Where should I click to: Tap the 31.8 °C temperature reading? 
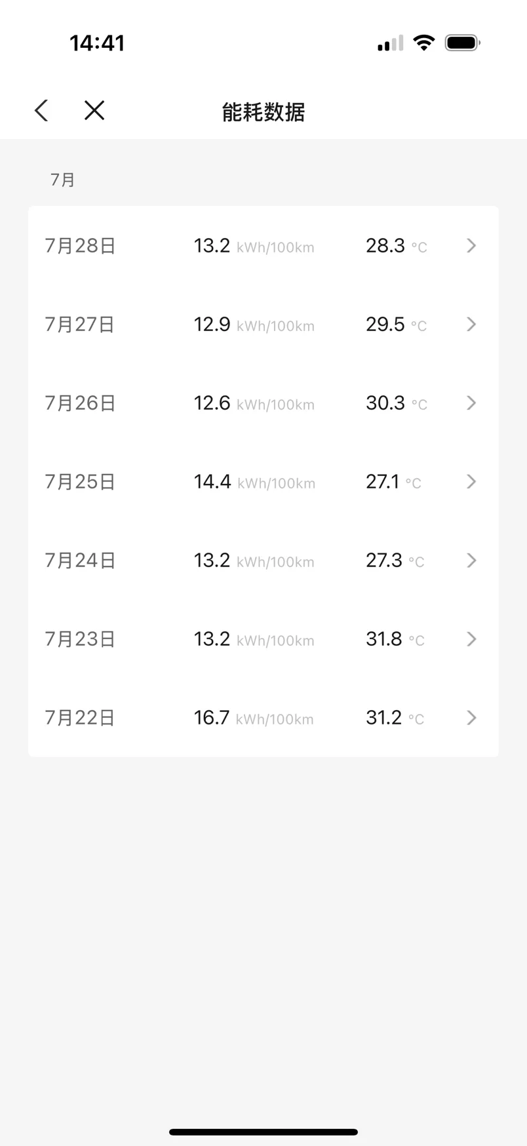[x=395, y=639]
